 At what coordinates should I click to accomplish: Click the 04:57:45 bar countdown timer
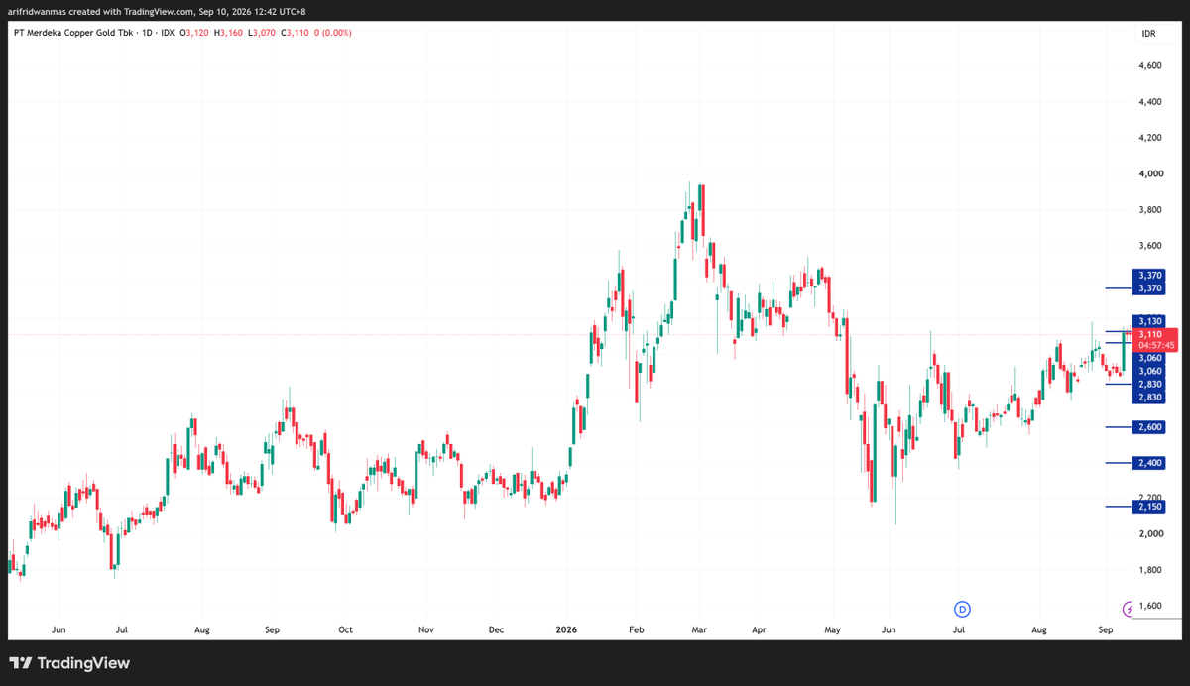click(1155, 346)
